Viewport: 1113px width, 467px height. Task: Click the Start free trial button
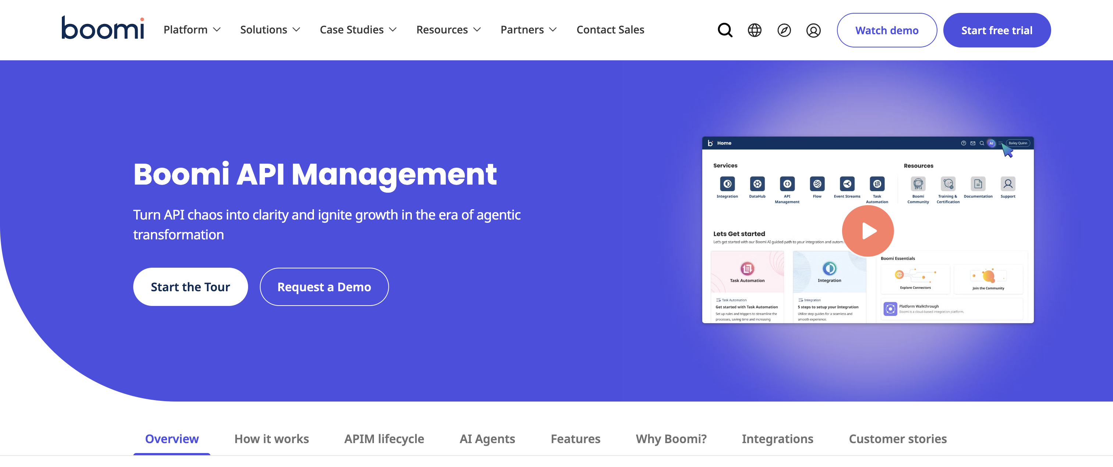[996, 30]
